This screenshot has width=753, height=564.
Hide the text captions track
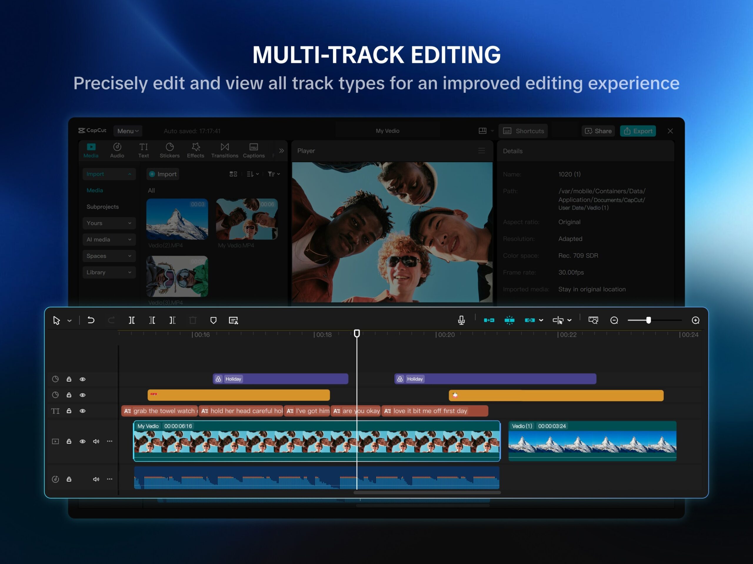(82, 411)
